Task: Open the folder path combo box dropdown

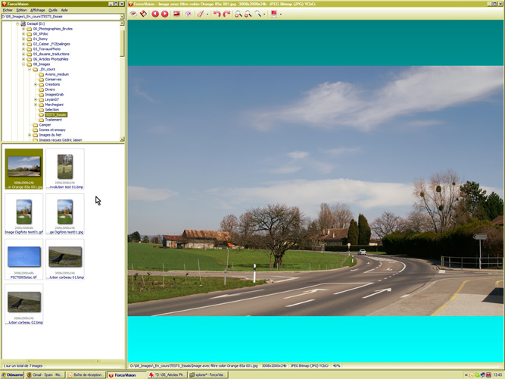Action: click(122, 16)
